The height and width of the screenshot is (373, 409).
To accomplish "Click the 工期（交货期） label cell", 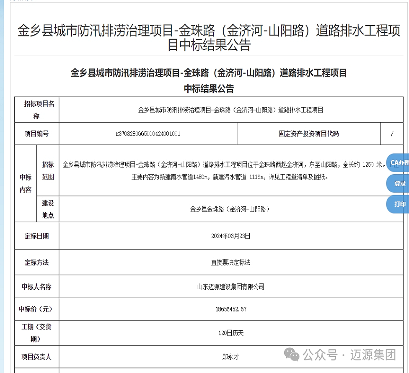I will click(x=37, y=333).
